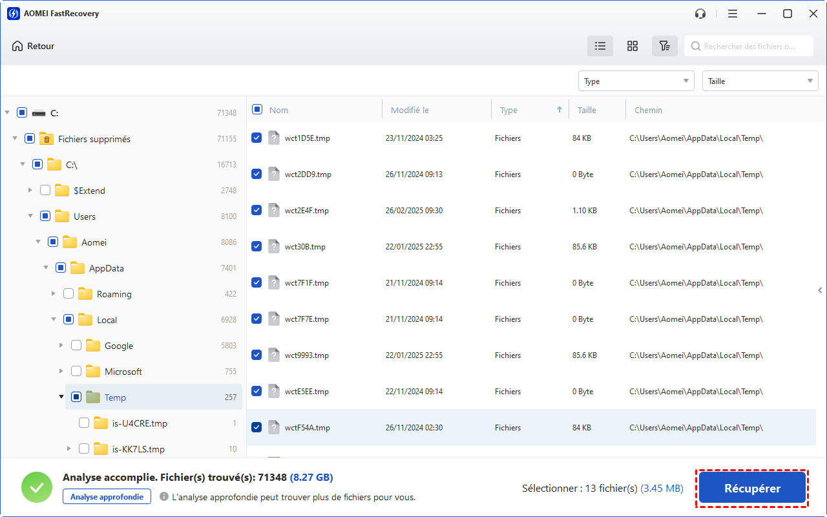Image resolution: width=827 pixels, height=517 pixels.
Task: Select the Microsoft folder in tree
Action: (x=123, y=372)
